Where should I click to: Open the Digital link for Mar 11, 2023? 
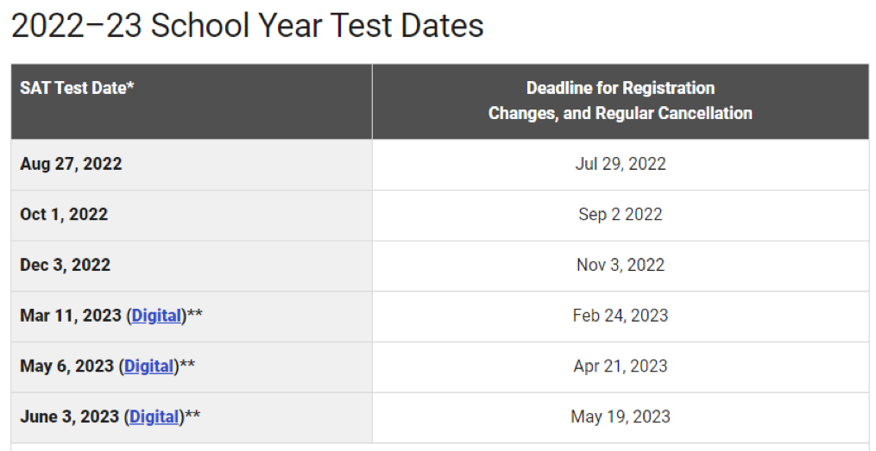coord(156,316)
